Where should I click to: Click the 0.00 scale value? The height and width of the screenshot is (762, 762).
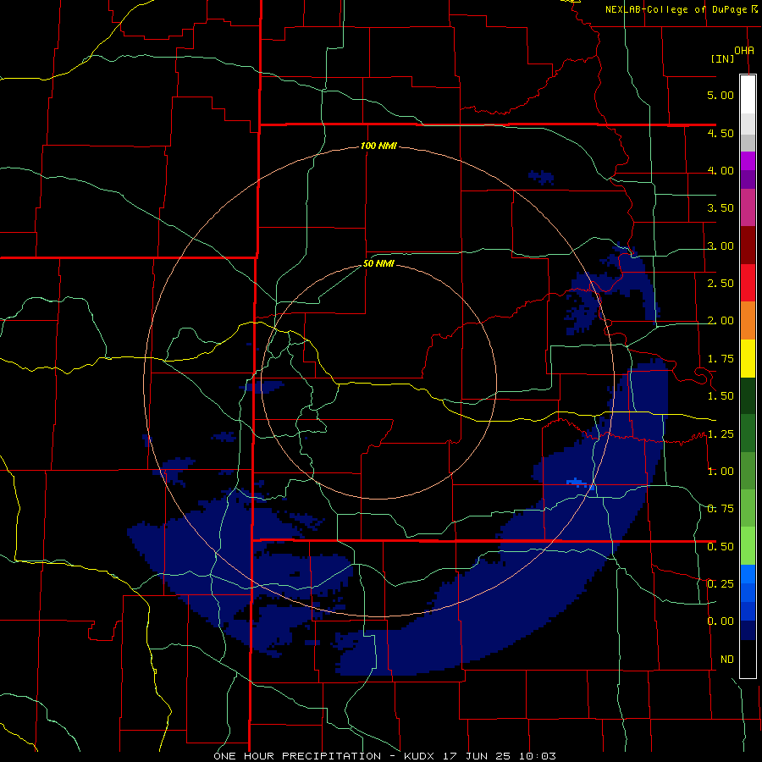721,621
